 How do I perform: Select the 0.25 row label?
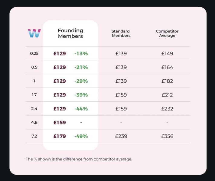coord(34,54)
